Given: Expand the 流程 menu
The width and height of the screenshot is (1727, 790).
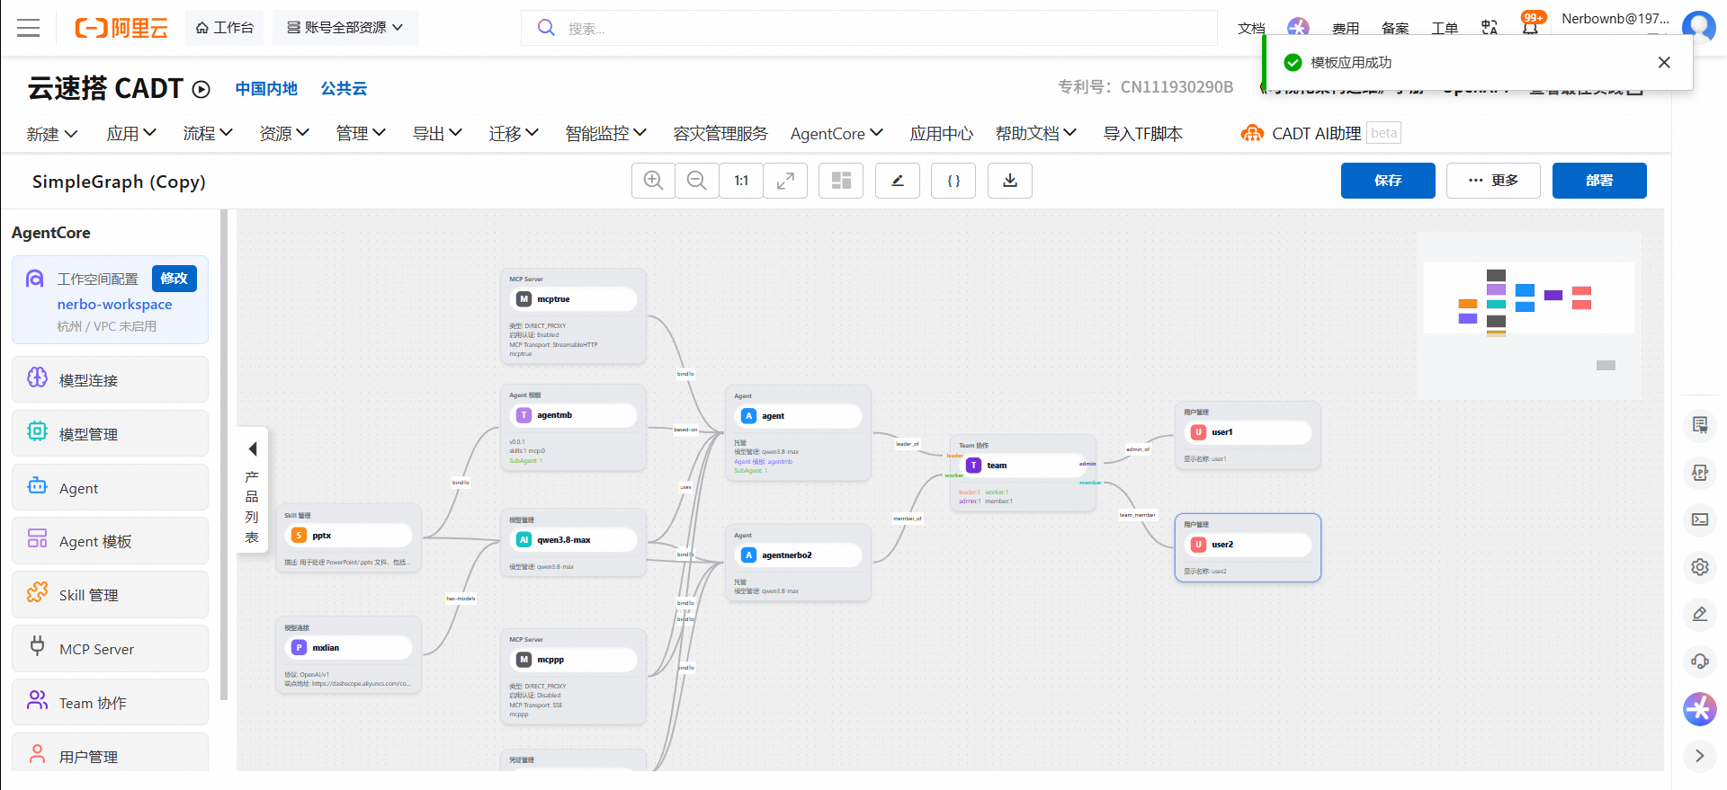Looking at the screenshot, I should [x=208, y=134].
